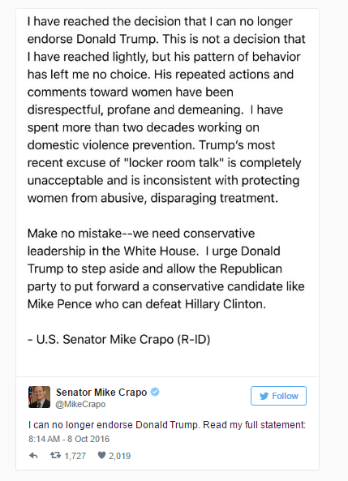Click the Twitter bird icon in Follow button
This screenshot has width=348, height=481.
(x=264, y=396)
